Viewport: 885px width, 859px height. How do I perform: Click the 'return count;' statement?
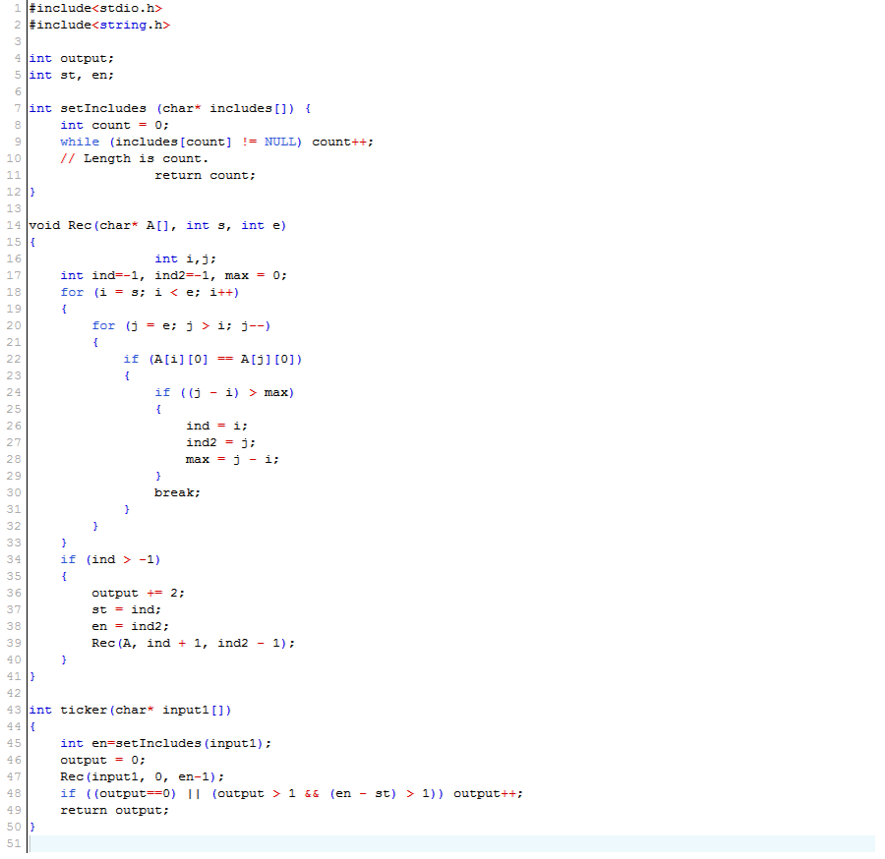pos(205,175)
